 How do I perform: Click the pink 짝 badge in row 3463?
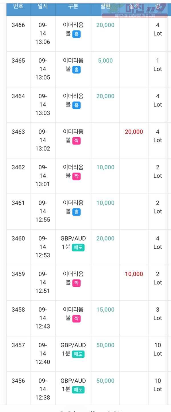(x=76, y=141)
